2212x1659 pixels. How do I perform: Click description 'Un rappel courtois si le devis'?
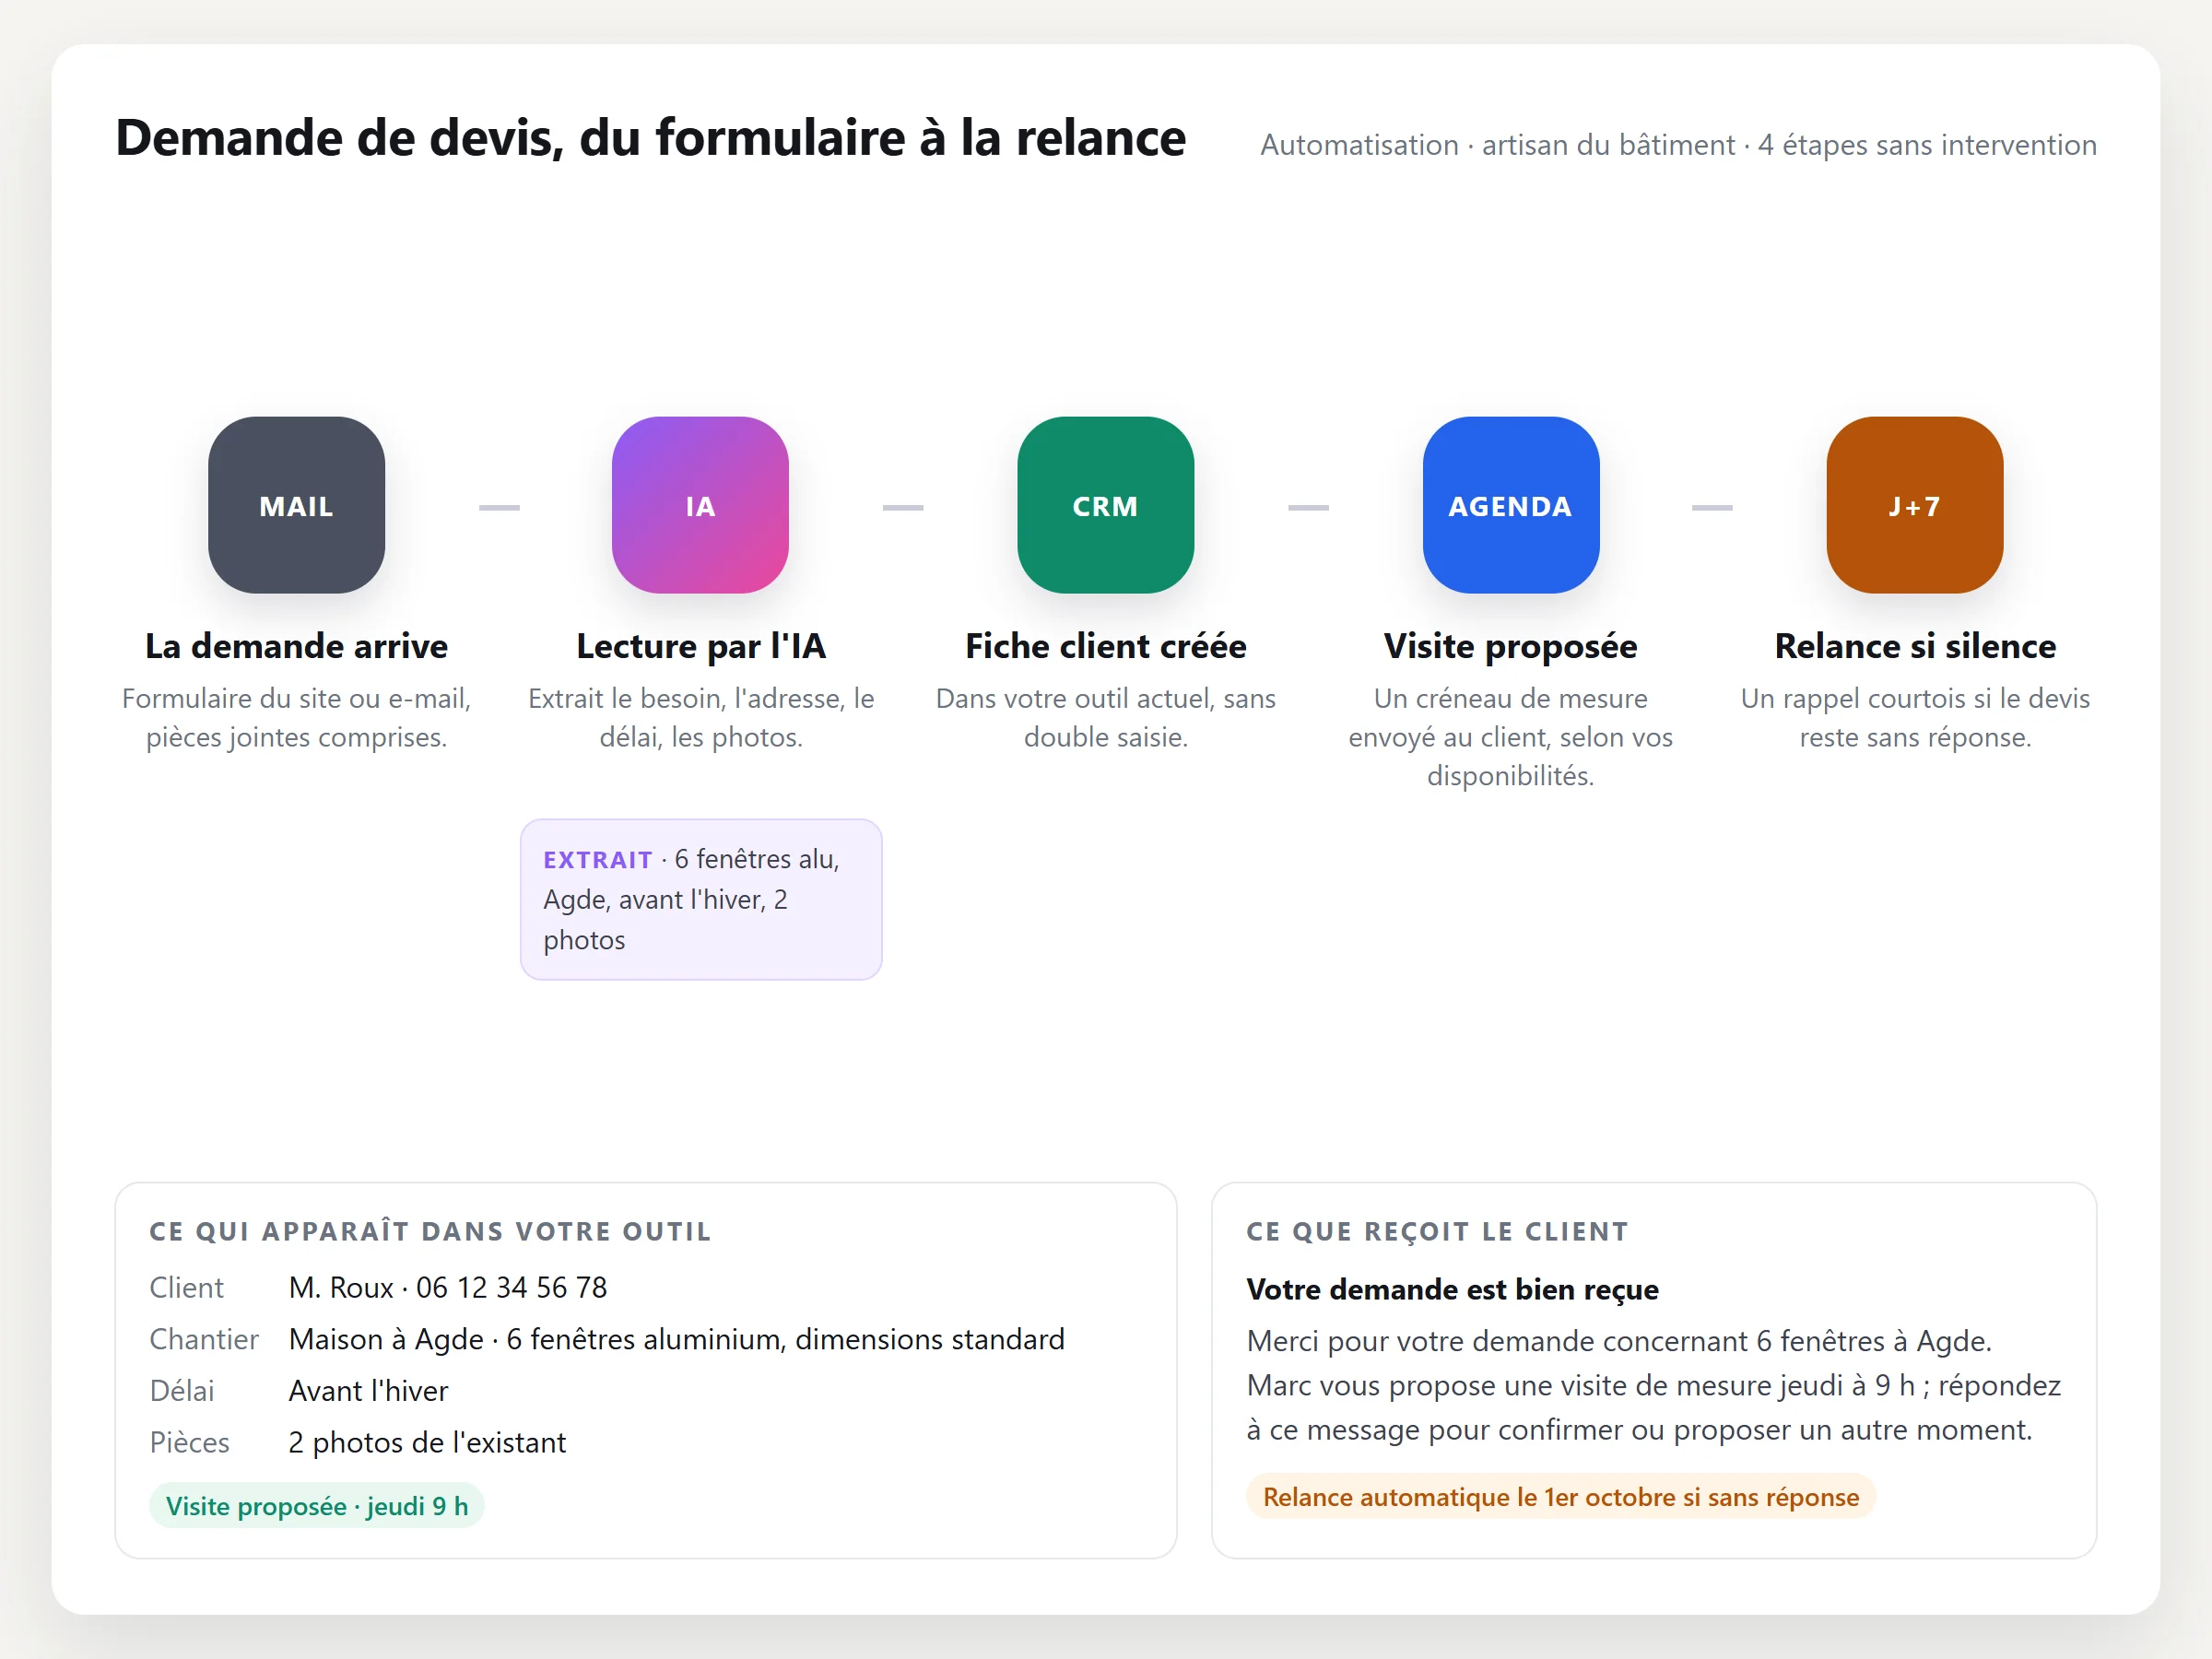tap(1915, 718)
